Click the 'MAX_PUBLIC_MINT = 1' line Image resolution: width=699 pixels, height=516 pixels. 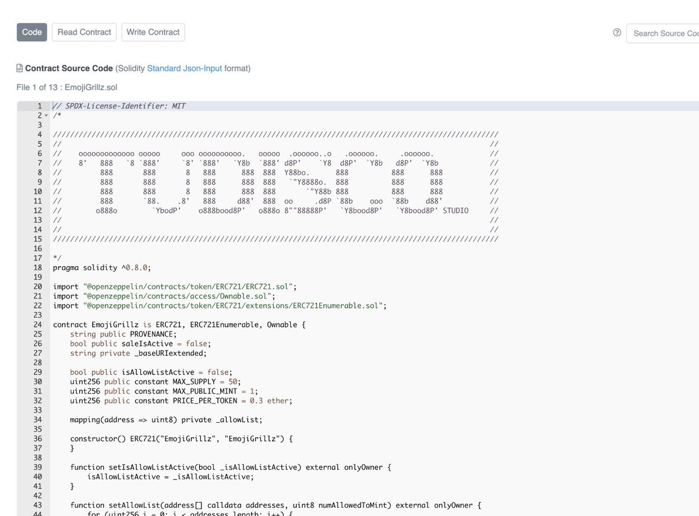click(164, 391)
